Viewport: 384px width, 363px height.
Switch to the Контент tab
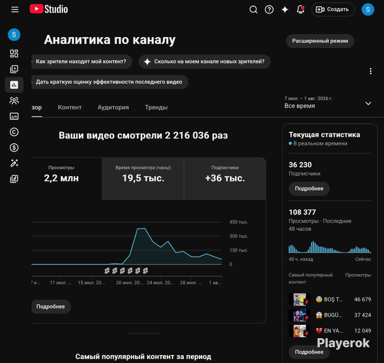point(70,107)
